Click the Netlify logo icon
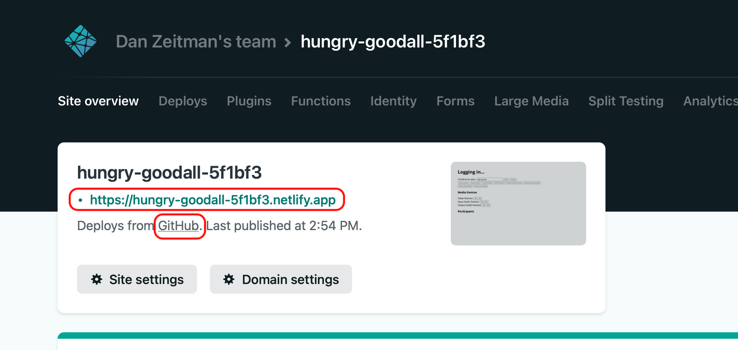 [x=81, y=41]
